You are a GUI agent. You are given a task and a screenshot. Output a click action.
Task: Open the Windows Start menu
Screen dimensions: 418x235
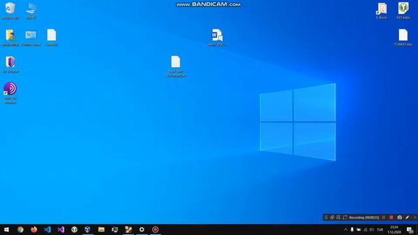point(7,229)
